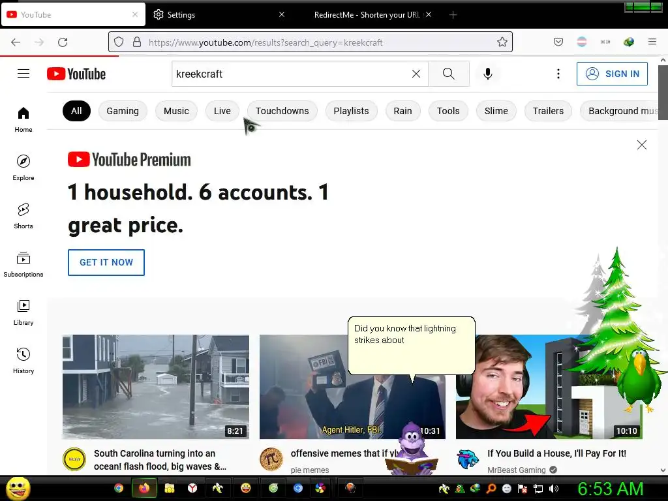Image resolution: width=668 pixels, height=501 pixels.
Task: Open South Carolina turning into an ocean title
Action: (160, 460)
